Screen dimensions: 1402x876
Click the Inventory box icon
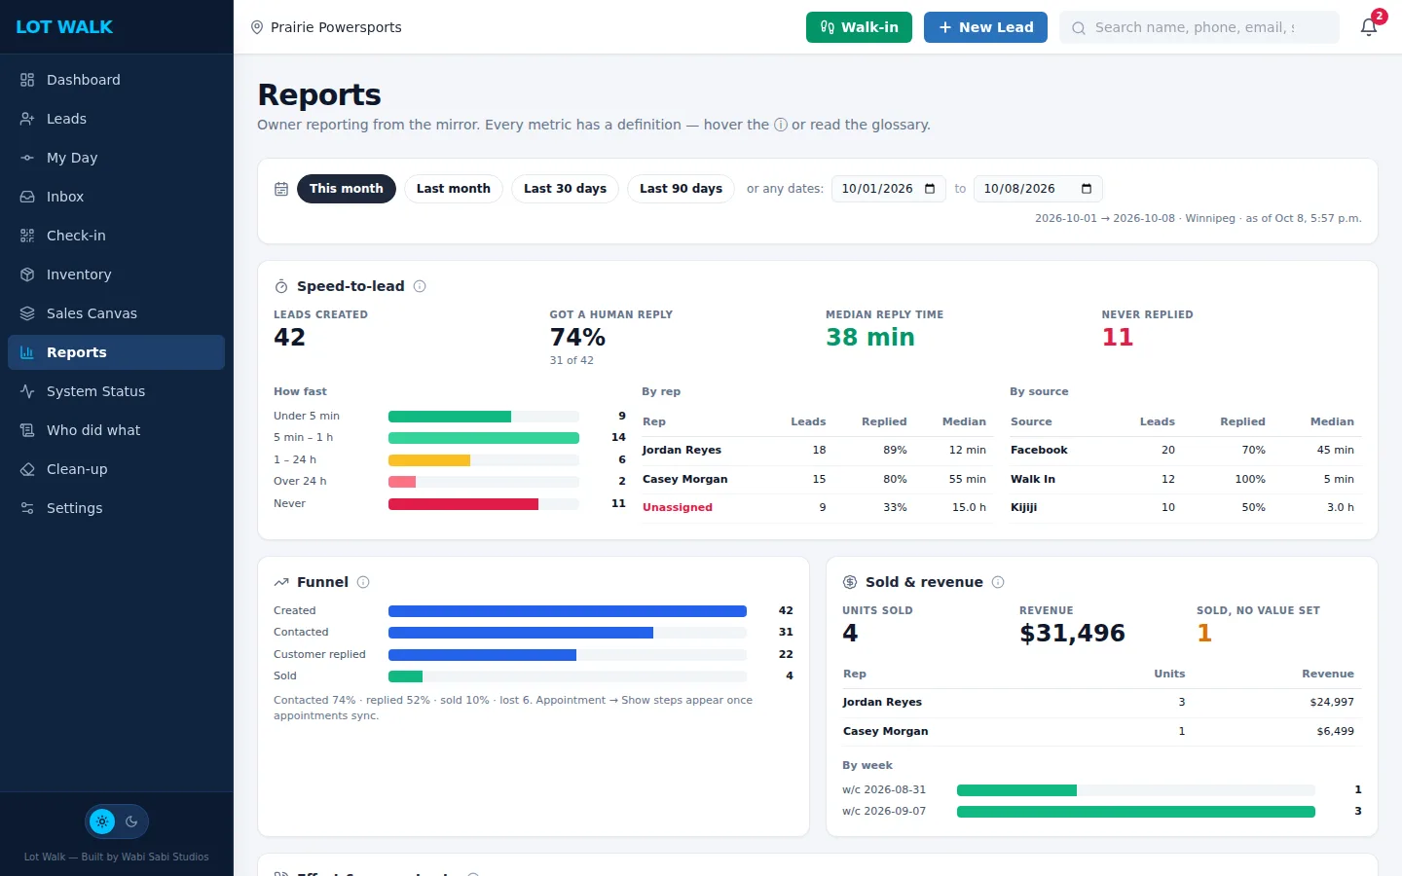27,274
